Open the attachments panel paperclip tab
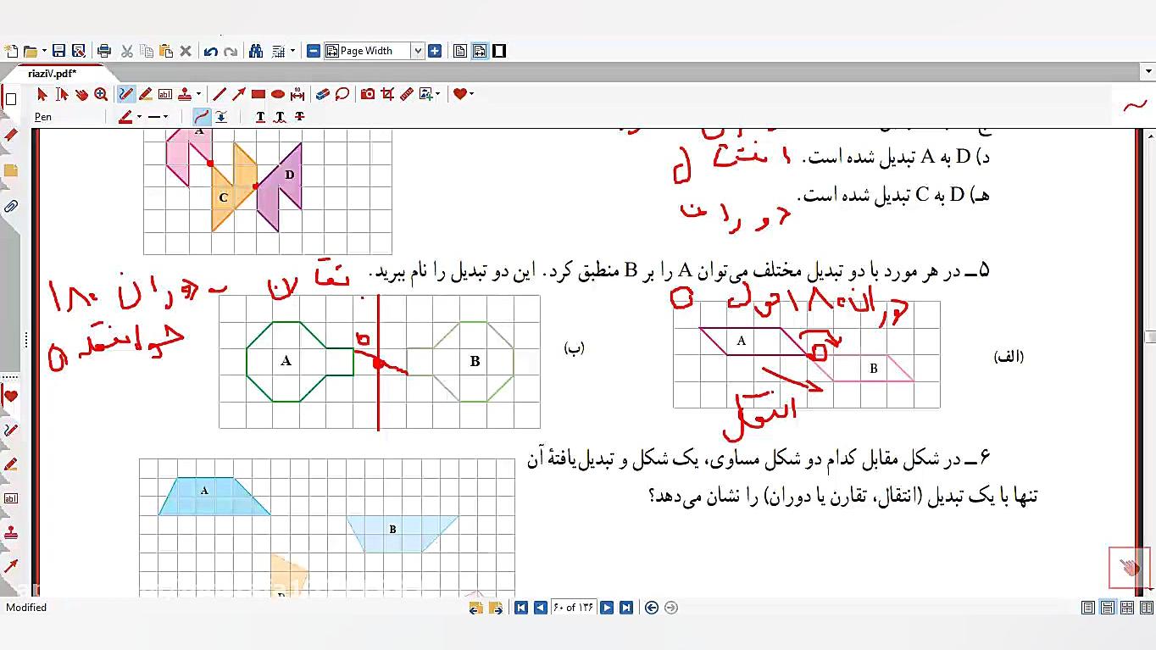The image size is (1156, 650). (x=11, y=206)
